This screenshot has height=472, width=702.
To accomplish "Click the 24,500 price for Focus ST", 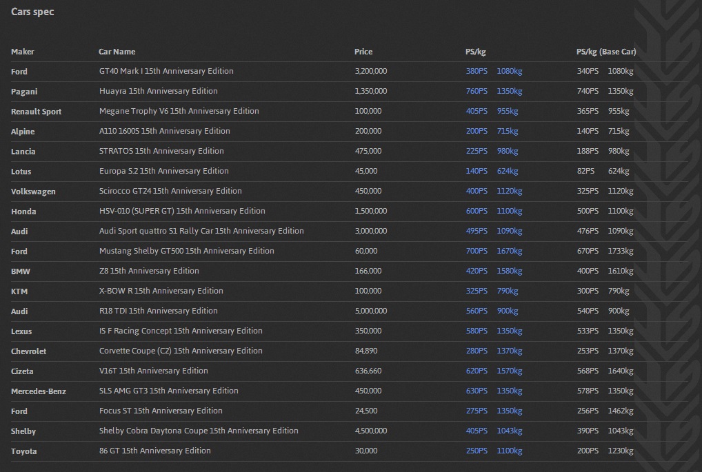I will [x=366, y=411].
